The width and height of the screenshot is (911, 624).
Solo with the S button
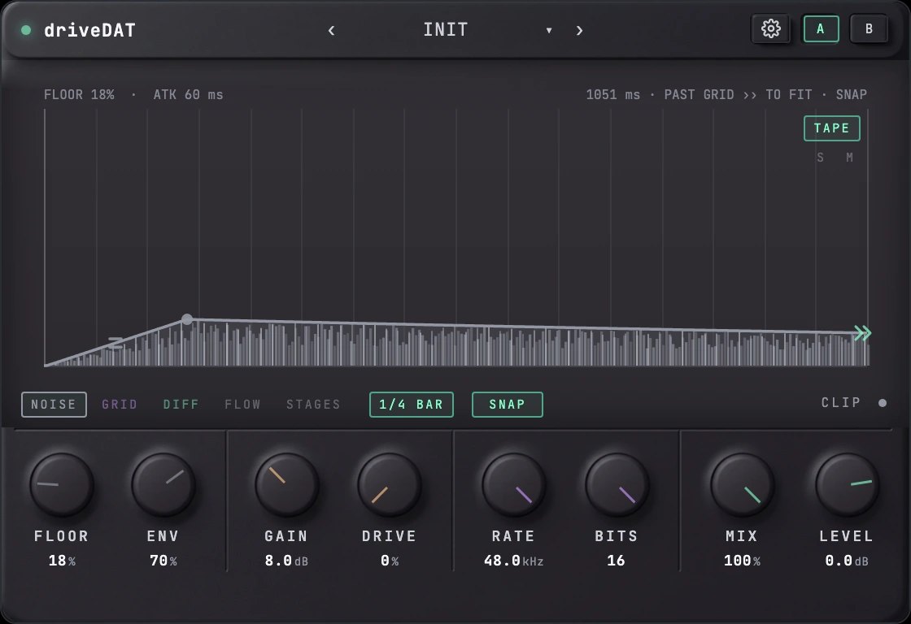(820, 158)
